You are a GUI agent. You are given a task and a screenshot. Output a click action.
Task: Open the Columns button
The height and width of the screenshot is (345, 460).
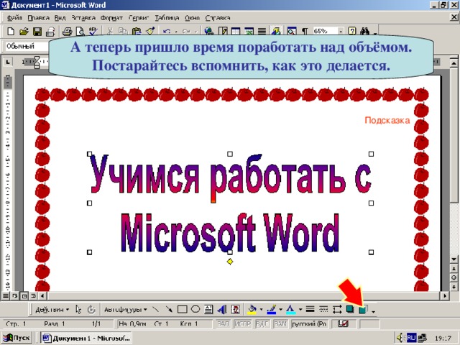262,31
